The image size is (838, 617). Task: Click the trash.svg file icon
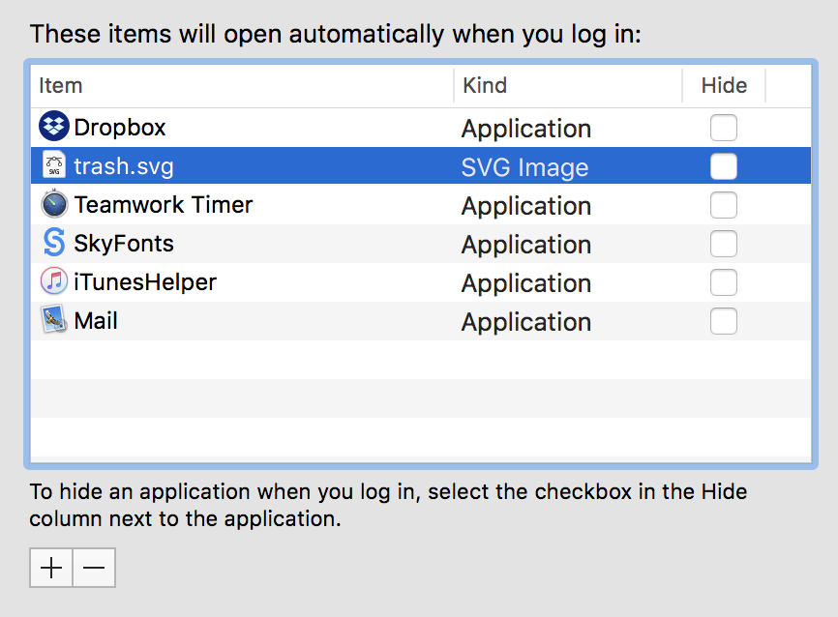(x=54, y=165)
